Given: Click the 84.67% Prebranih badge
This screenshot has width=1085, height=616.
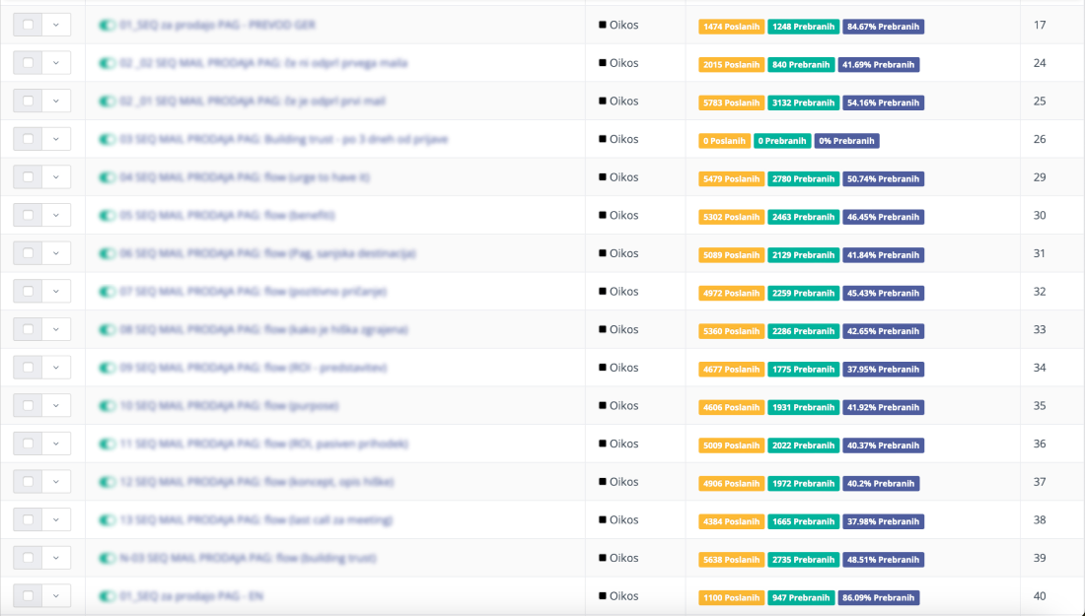Looking at the screenshot, I should click(x=883, y=27).
